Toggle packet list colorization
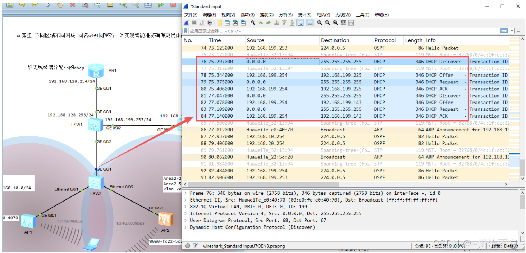This screenshot has width=526, height=253. [x=310, y=23]
